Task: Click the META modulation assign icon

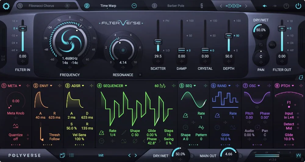Action: tap(28, 86)
